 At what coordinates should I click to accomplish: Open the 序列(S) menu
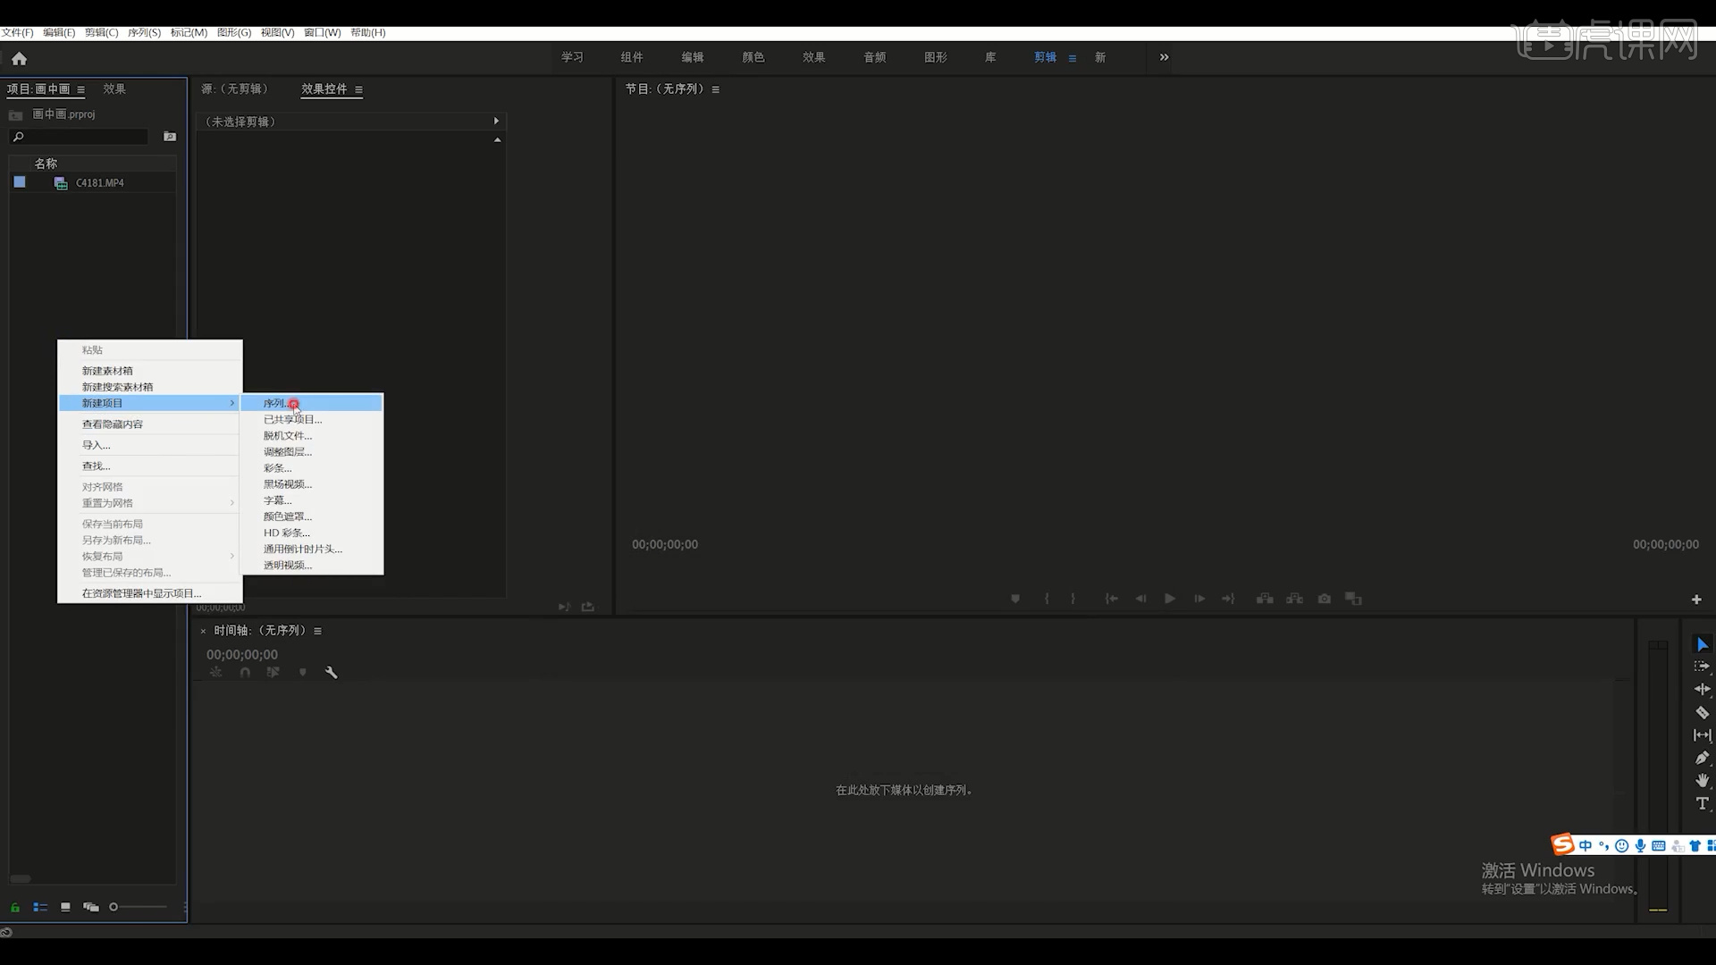(x=144, y=32)
